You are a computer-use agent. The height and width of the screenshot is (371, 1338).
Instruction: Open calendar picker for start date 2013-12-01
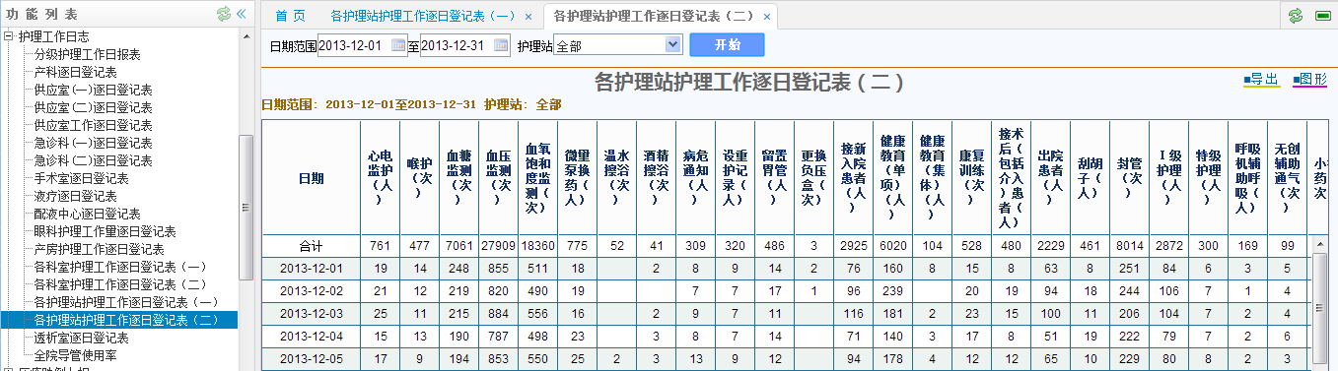[398, 45]
